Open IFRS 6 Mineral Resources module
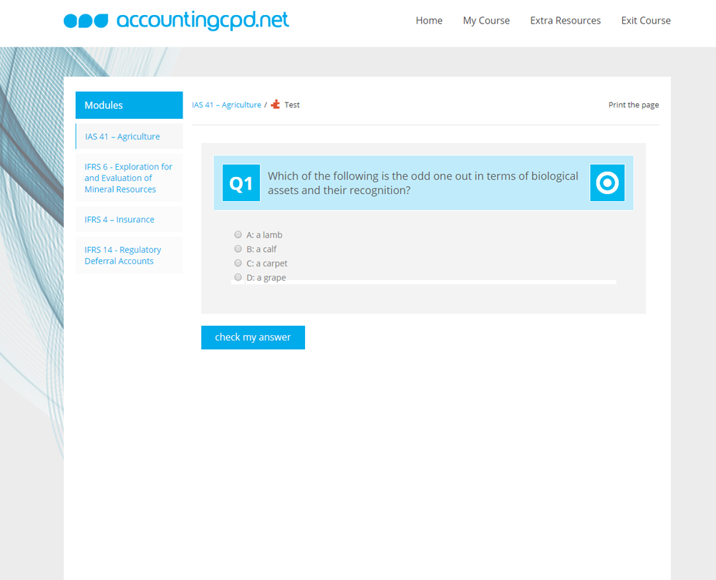This screenshot has height=580, width=716. (x=128, y=178)
